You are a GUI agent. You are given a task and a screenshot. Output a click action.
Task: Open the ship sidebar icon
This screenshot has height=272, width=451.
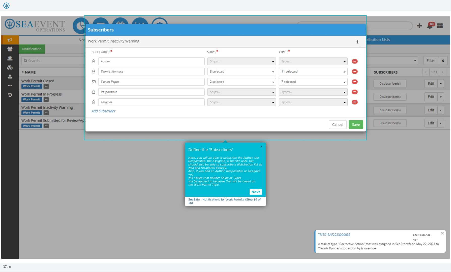[x=10, y=58]
